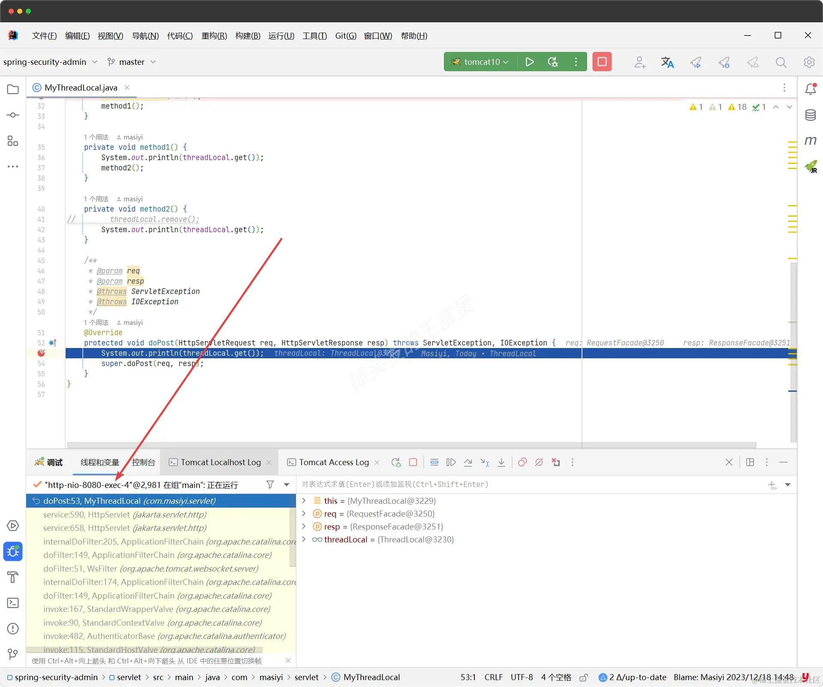823x687 pixels.
Task: Open Search Everywhere magnifier
Action: point(781,62)
